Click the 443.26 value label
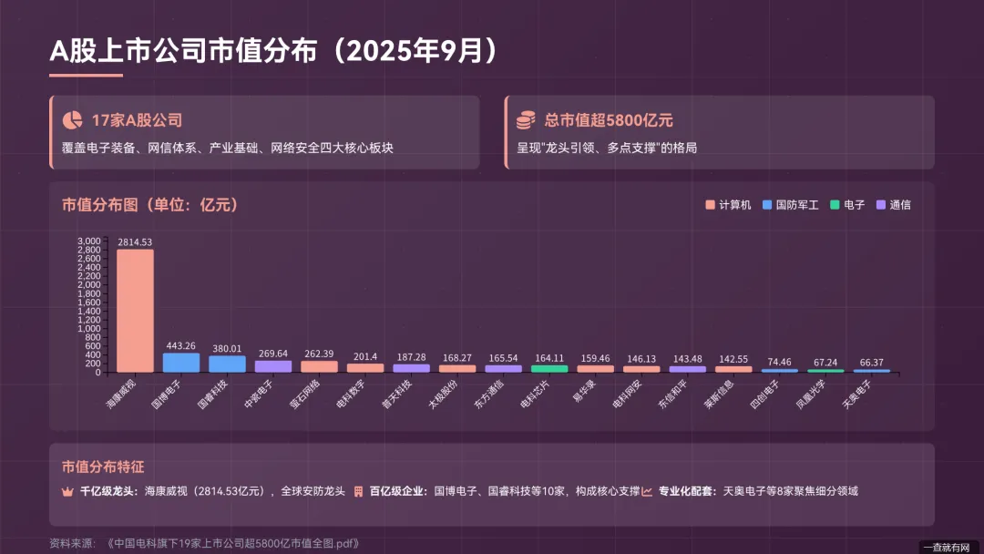This screenshot has width=984, height=554. pyautogui.click(x=180, y=345)
